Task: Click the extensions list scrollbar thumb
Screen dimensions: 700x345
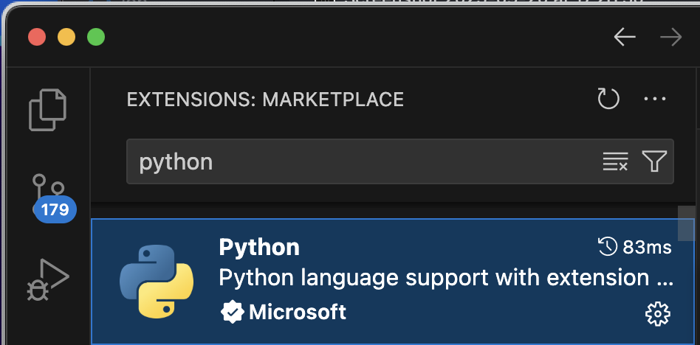Action: (x=686, y=223)
